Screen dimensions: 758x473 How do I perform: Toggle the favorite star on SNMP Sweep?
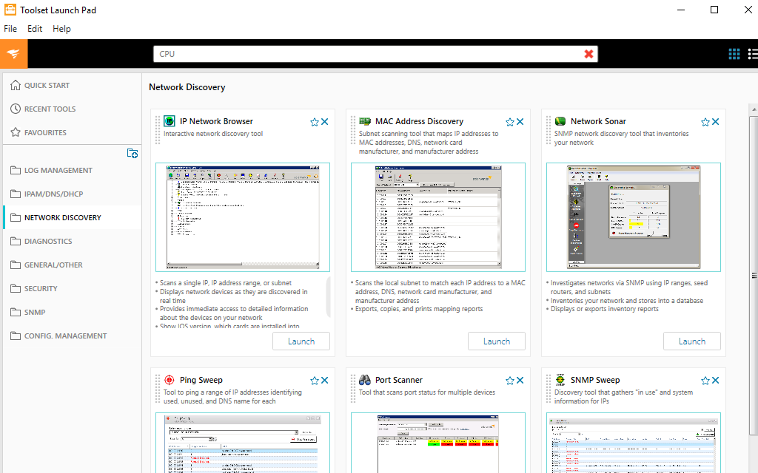[x=705, y=380]
